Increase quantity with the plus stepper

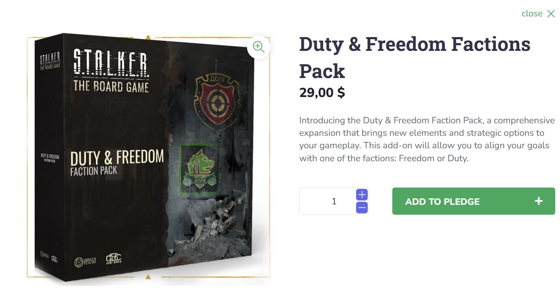click(x=362, y=194)
